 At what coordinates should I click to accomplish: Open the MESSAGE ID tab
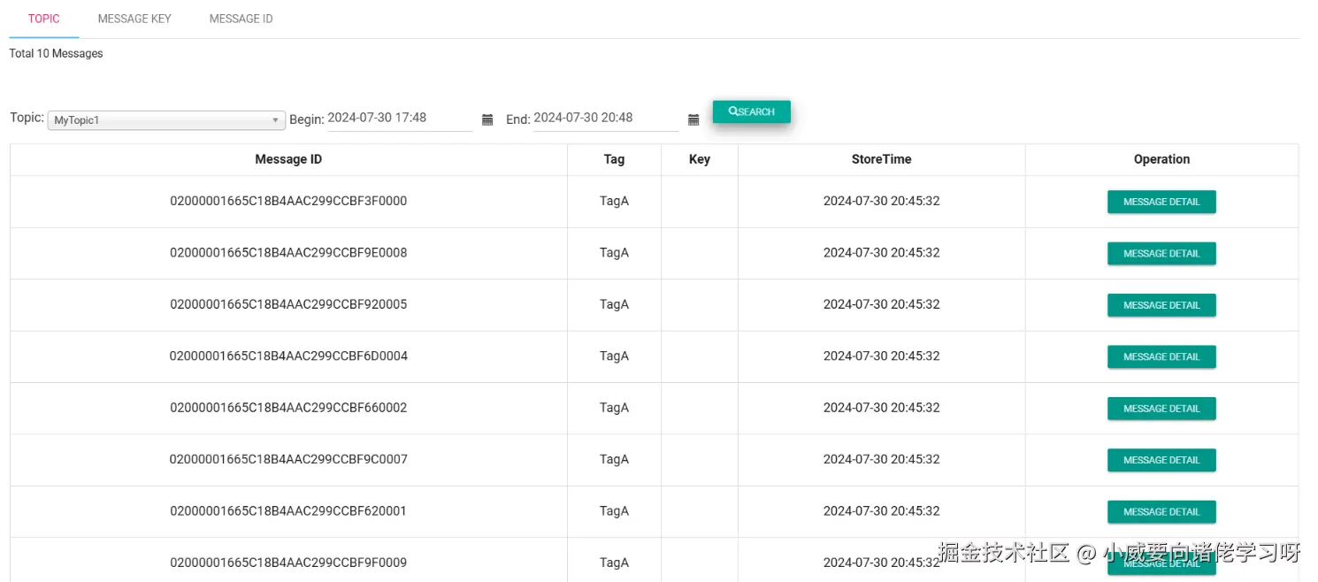(x=241, y=19)
